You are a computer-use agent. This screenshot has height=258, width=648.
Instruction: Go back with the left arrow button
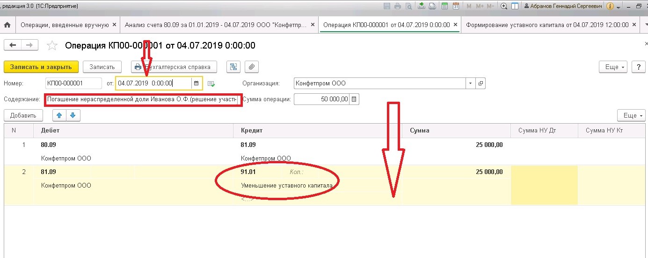(x=13, y=45)
